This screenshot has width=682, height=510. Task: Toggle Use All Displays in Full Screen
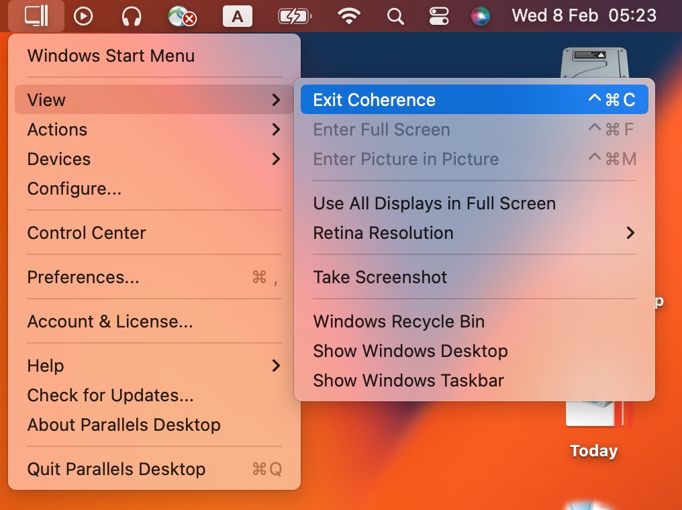[x=434, y=203]
